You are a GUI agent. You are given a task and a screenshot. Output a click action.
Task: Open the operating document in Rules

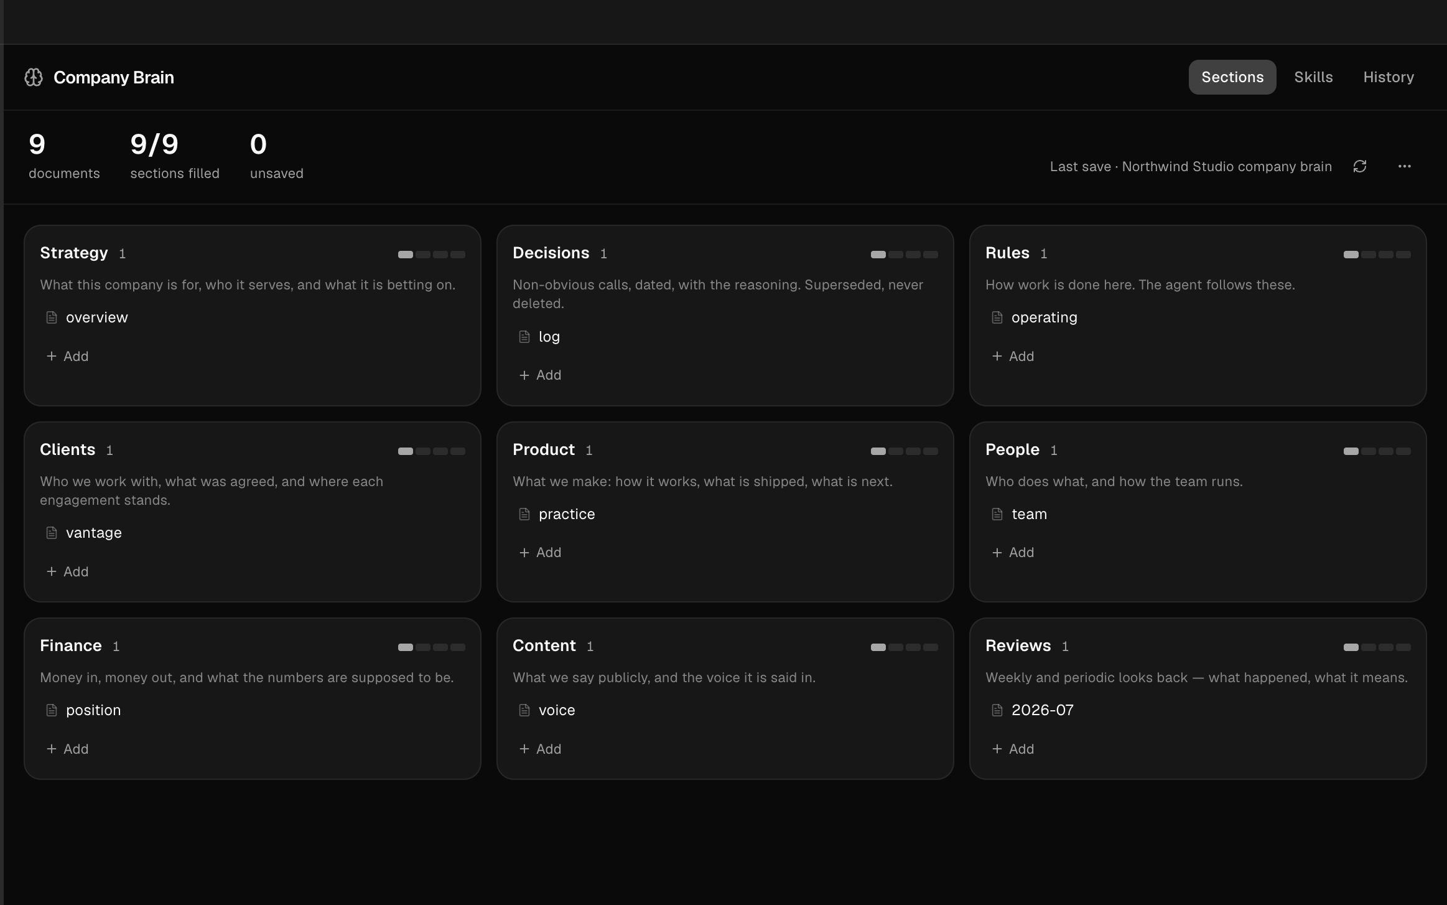coord(1044,317)
